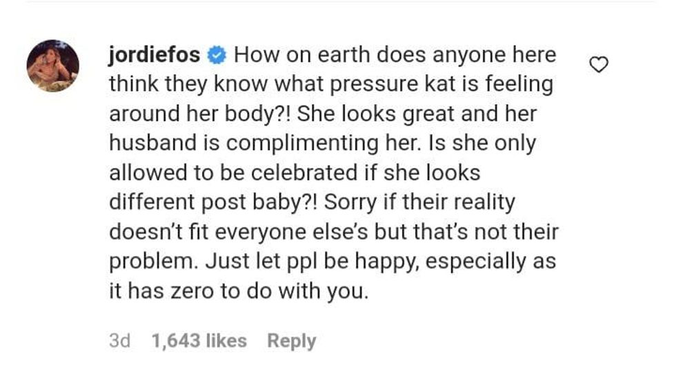Image resolution: width=676 pixels, height=369 pixels.
Task: Click the Reply button
Action: tap(291, 341)
